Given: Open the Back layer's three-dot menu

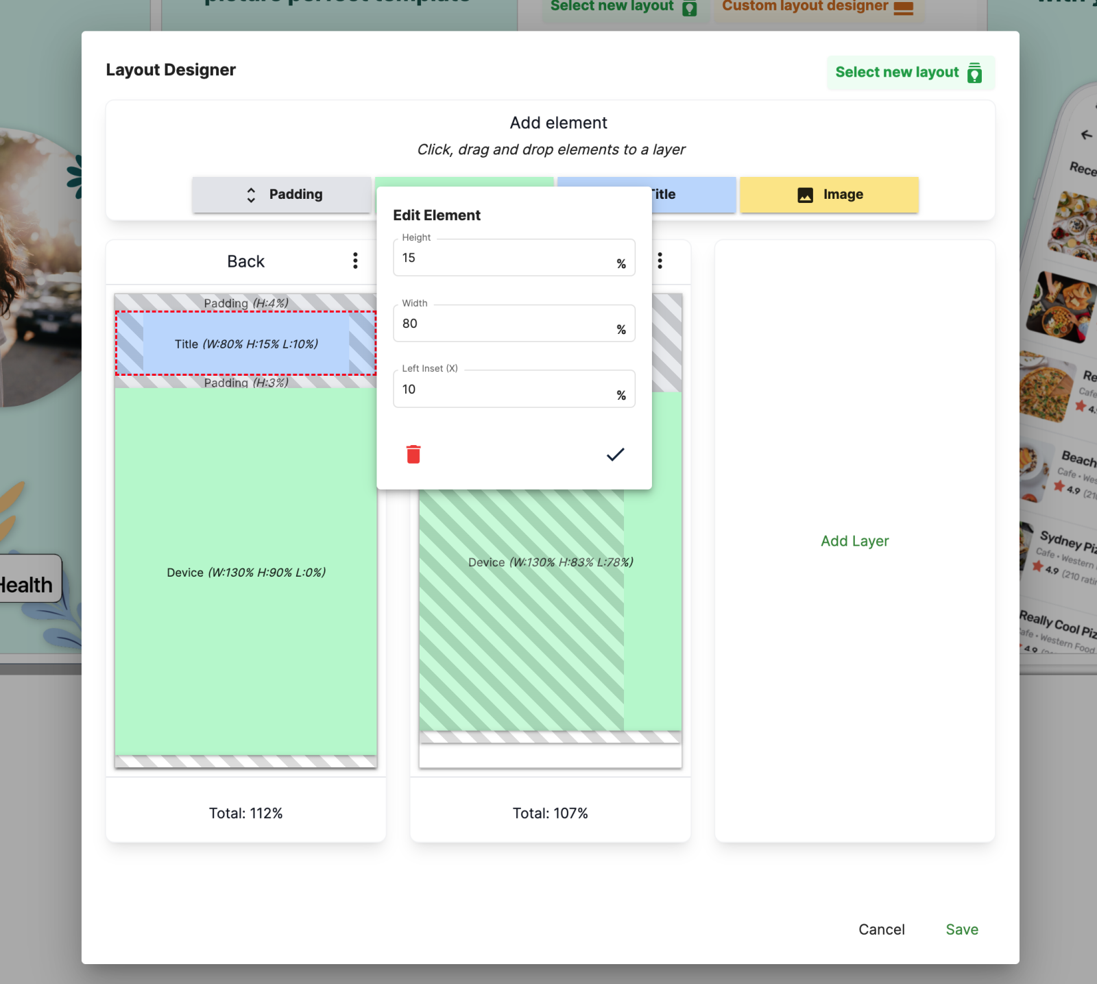Looking at the screenshot, I should [x=355, y=261].
